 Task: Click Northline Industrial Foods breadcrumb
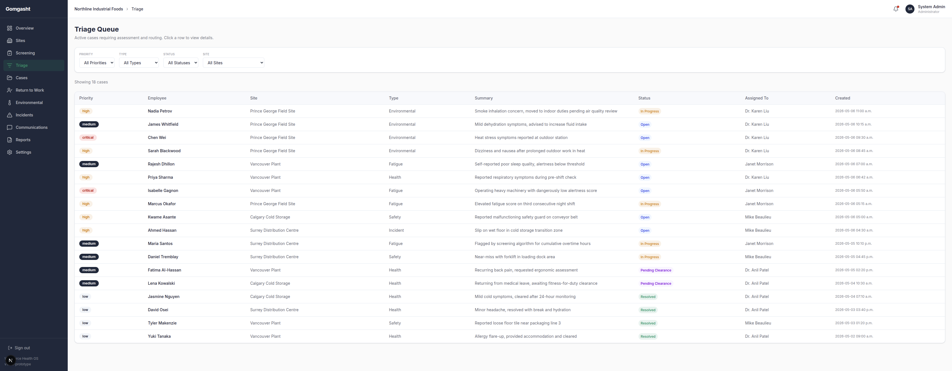99,9
